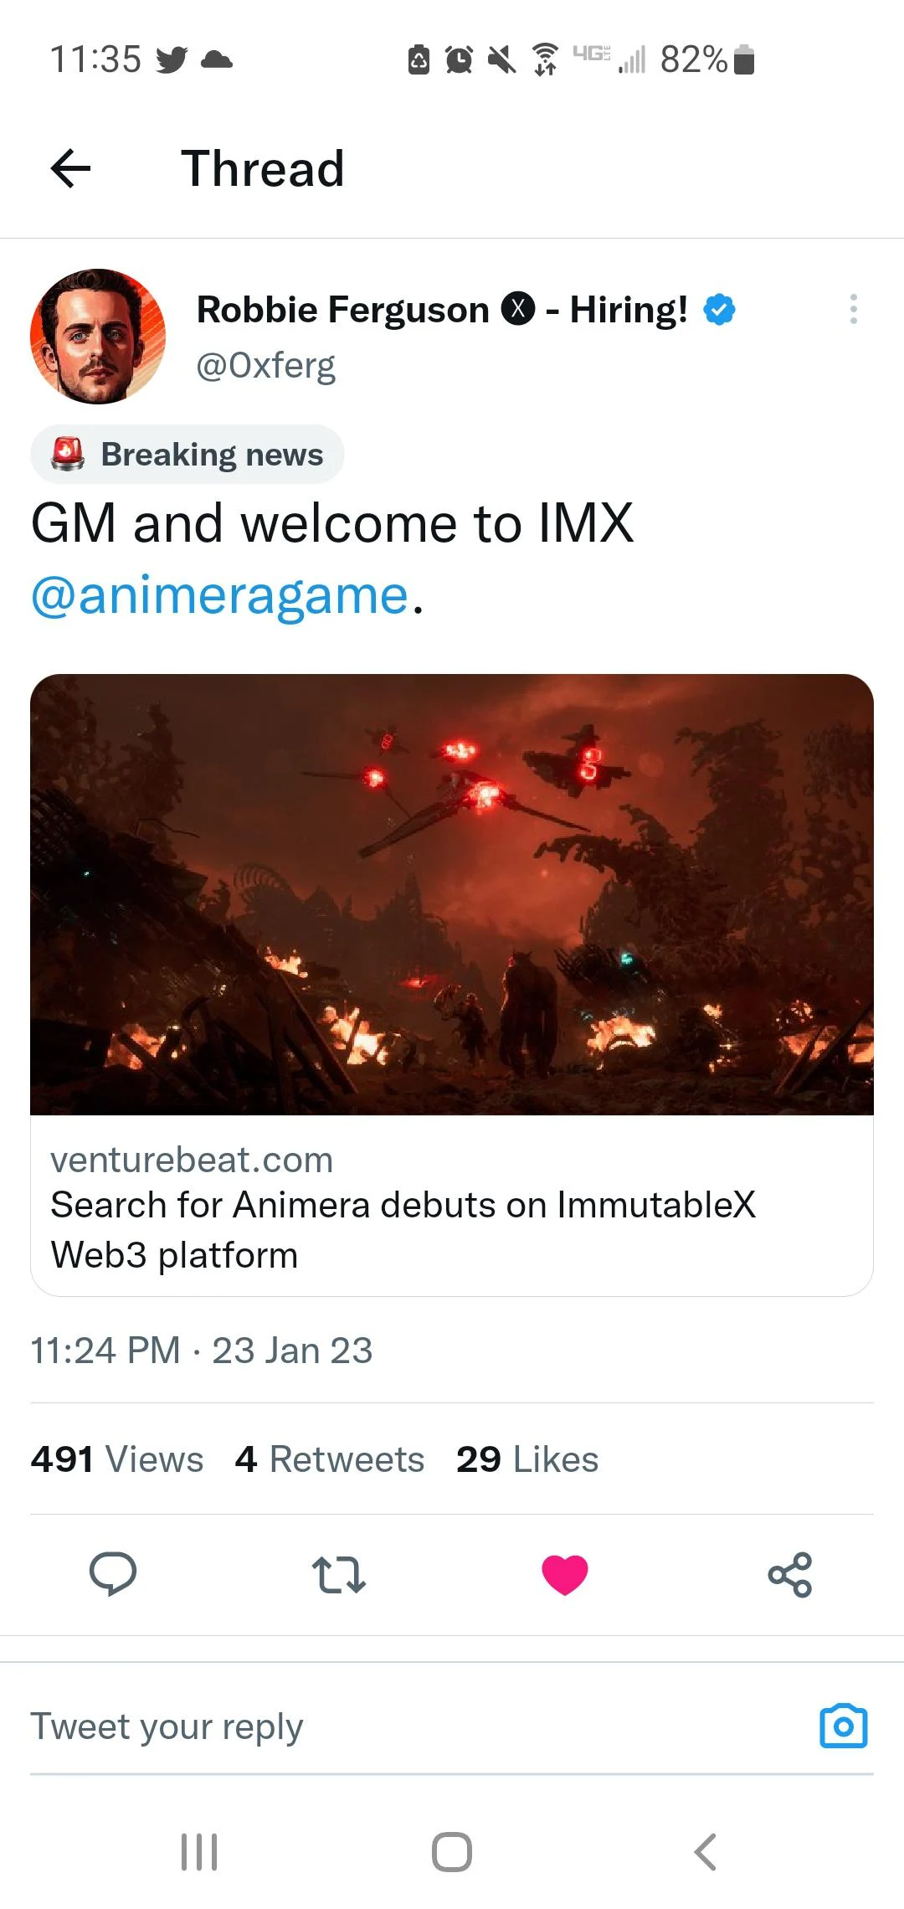Screen dimensions: 904x1909
Task: Unlike the tweet by tapping the heart
Action: click(565, 1572)
